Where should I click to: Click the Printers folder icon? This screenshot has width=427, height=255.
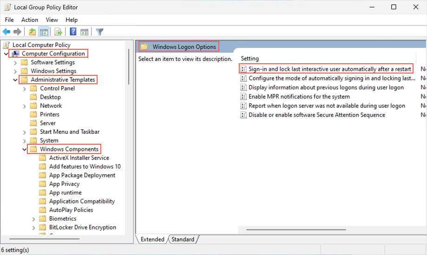coord(33,114)
